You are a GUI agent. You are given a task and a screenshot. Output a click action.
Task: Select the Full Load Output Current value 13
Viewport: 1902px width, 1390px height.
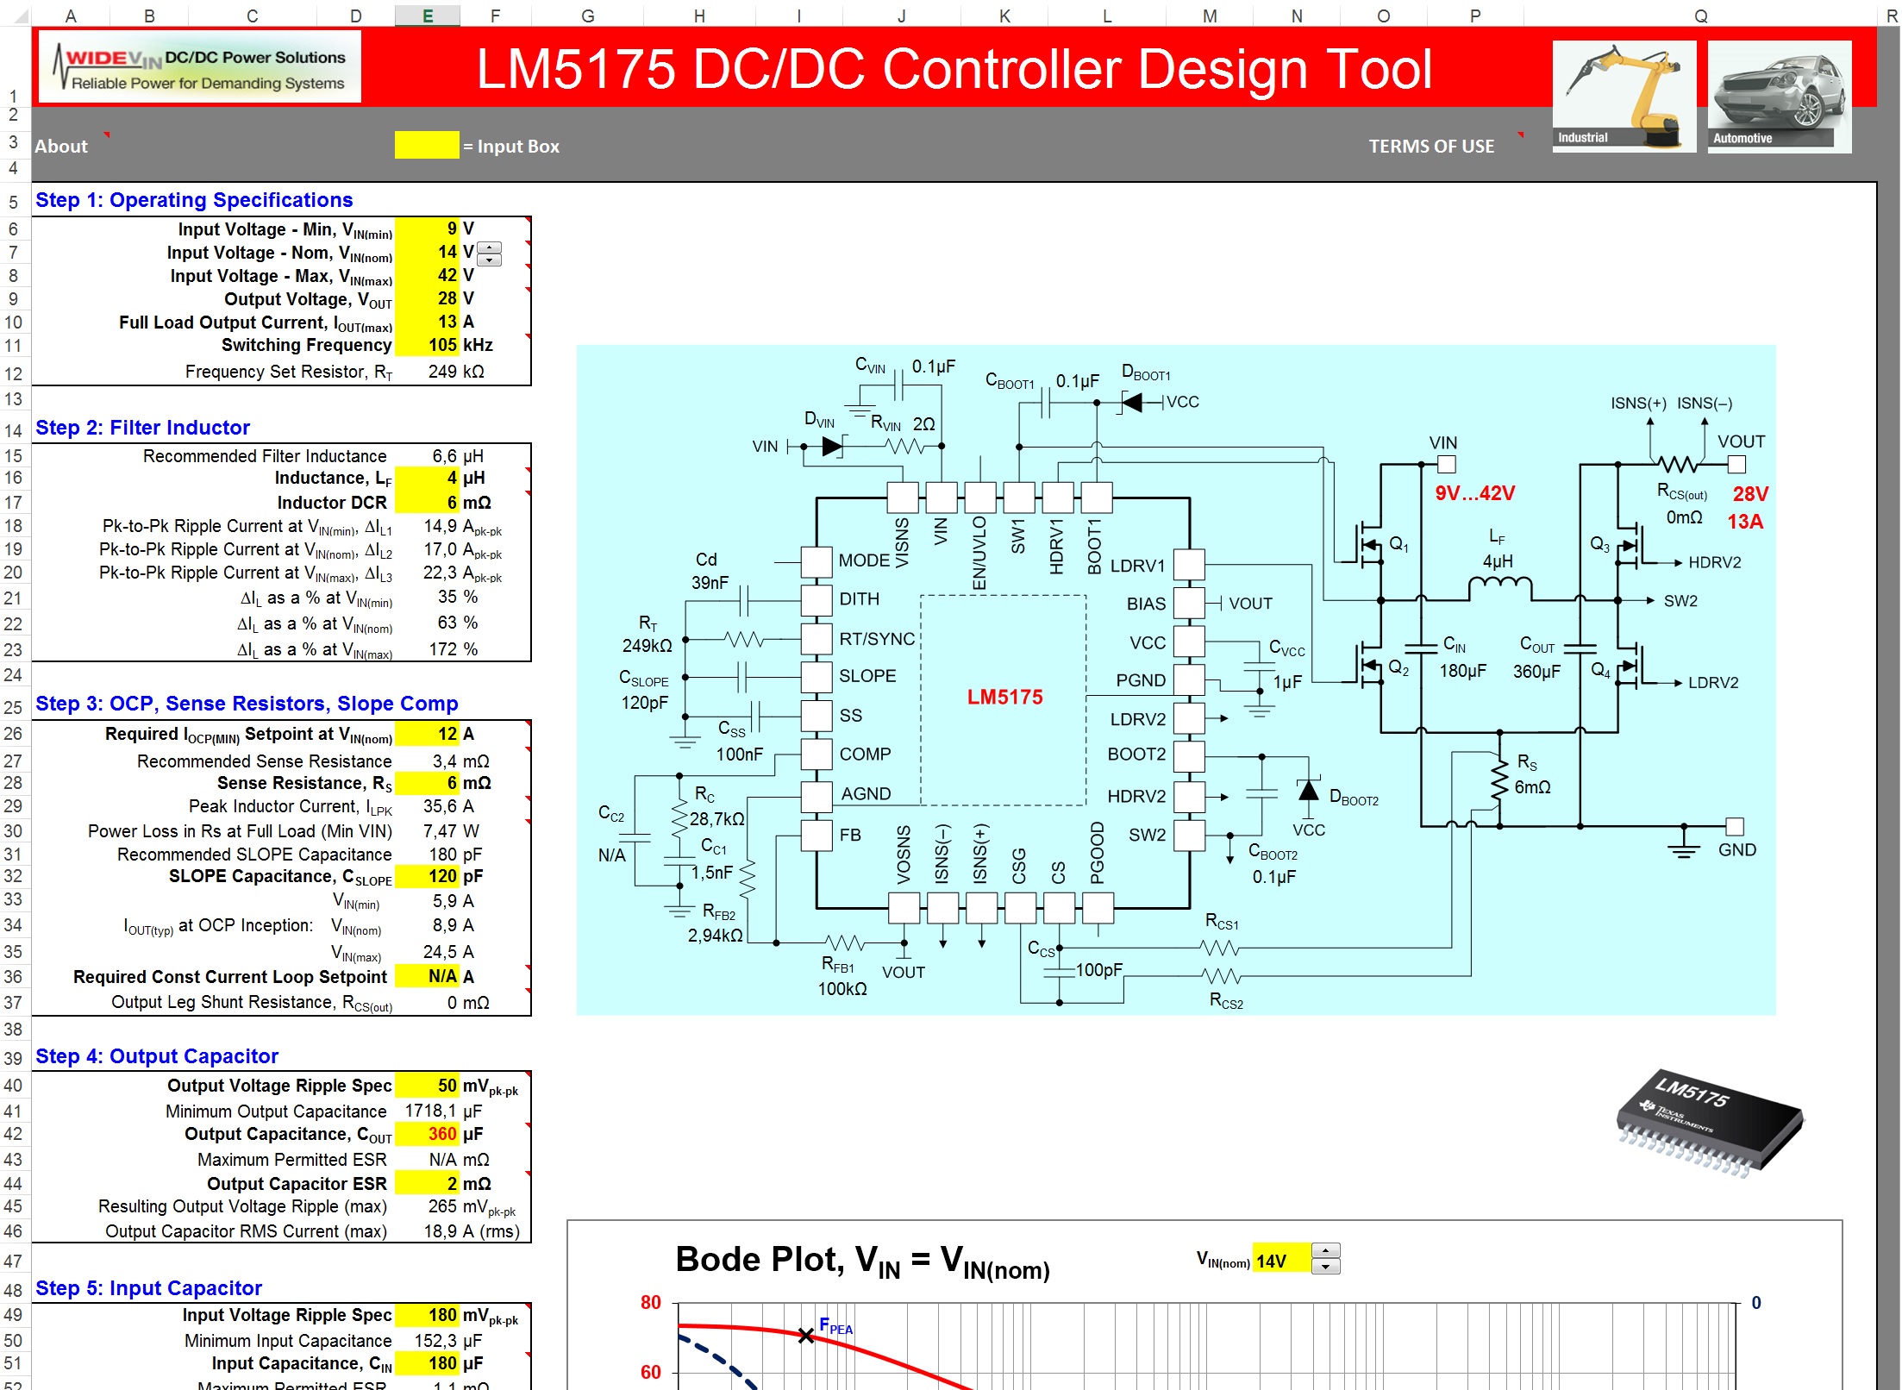pos(427,322)
